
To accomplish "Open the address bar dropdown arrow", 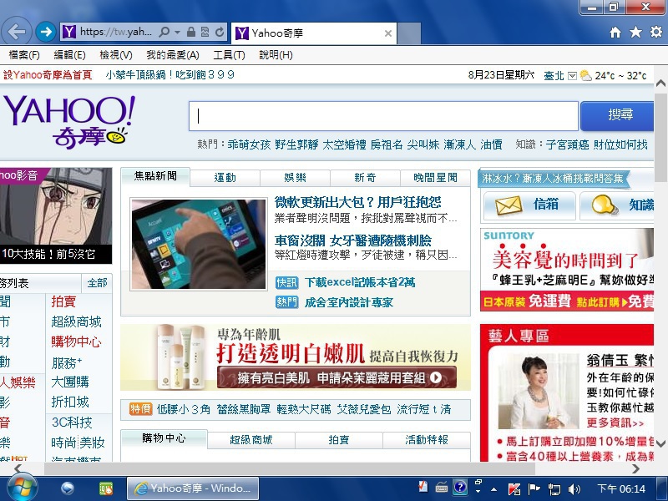I will (178, 32).
